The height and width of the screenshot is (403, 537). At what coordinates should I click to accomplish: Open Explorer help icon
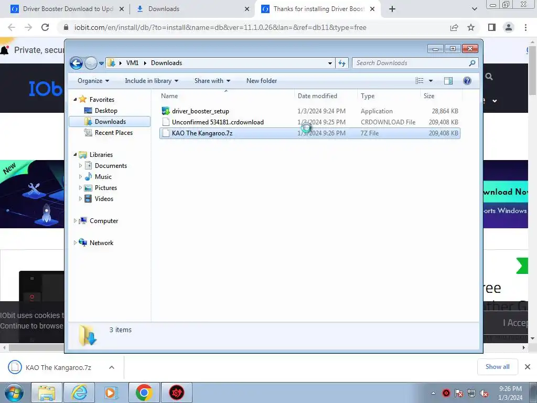(x=467, y=81)
